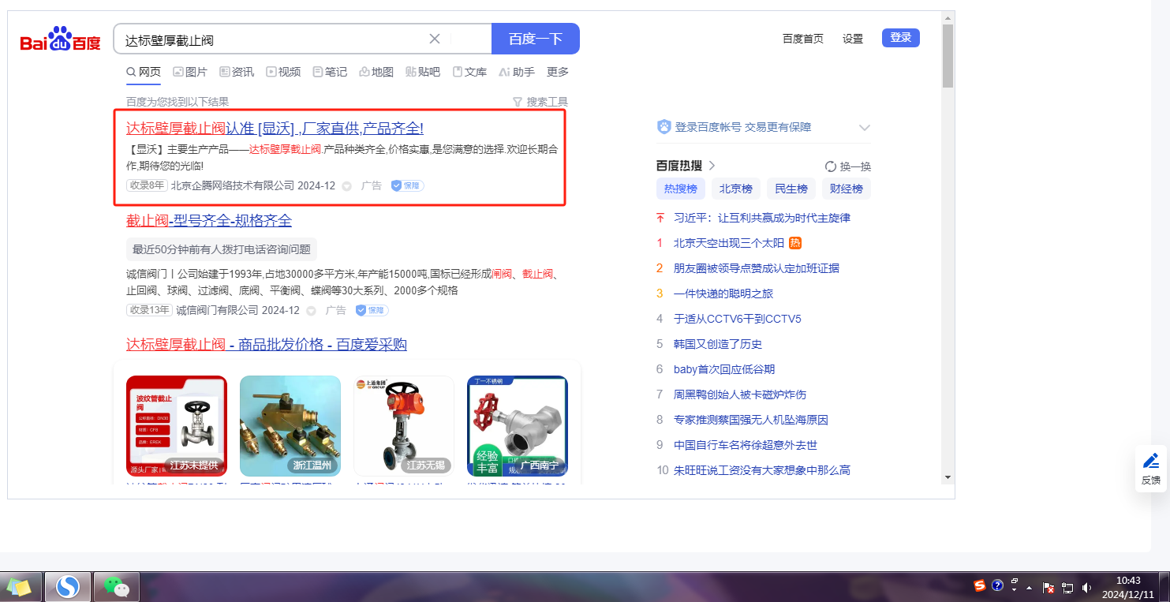1170x602 pixels.
Task: Click the refresh icon beside 换一换
Action: pyautogui.click(x=830, y=166)
